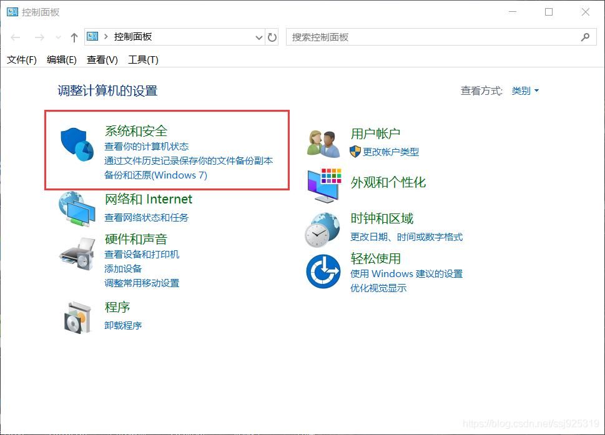Image resolution: width=605 pixels, height=435 pixels.
Task: Open the Ease of Access icon
Action: click(323, 271)
